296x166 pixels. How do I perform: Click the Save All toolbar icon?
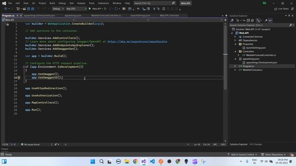point(32,9)
